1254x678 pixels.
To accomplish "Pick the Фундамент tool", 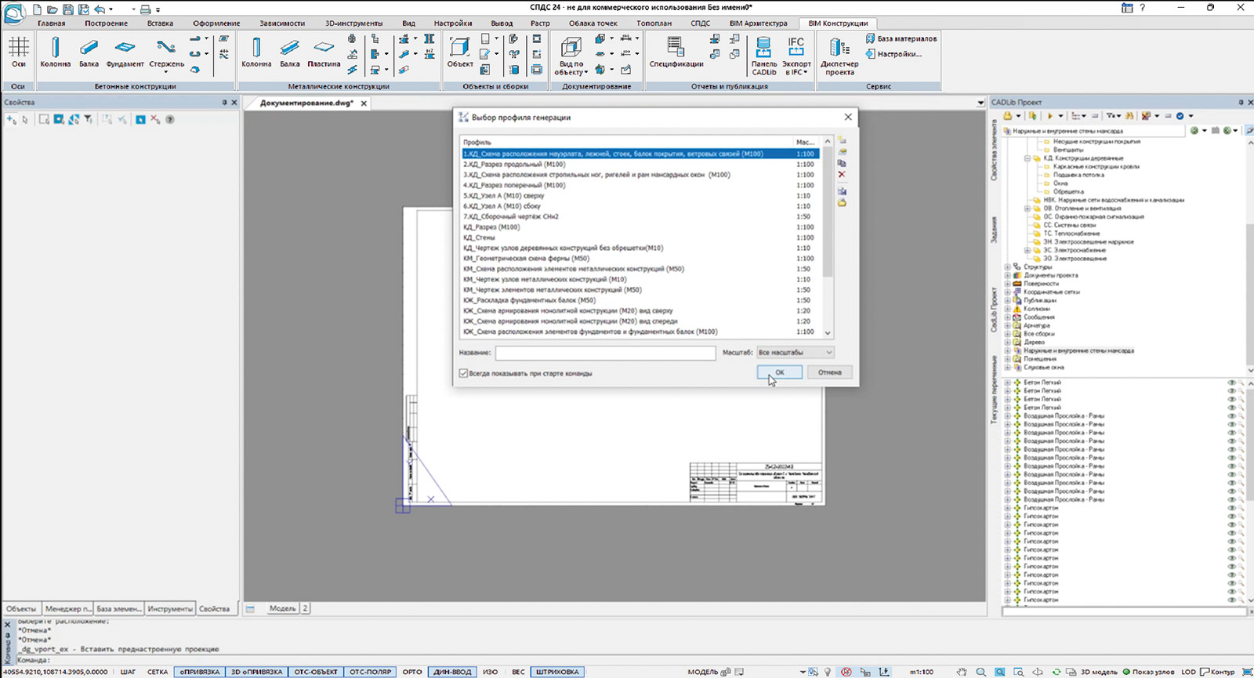I will 125,52.
